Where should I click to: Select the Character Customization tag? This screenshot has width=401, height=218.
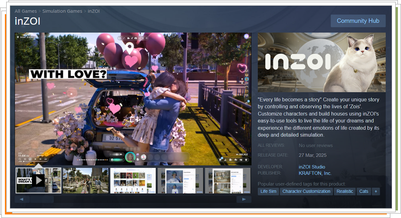pos(306,191)
